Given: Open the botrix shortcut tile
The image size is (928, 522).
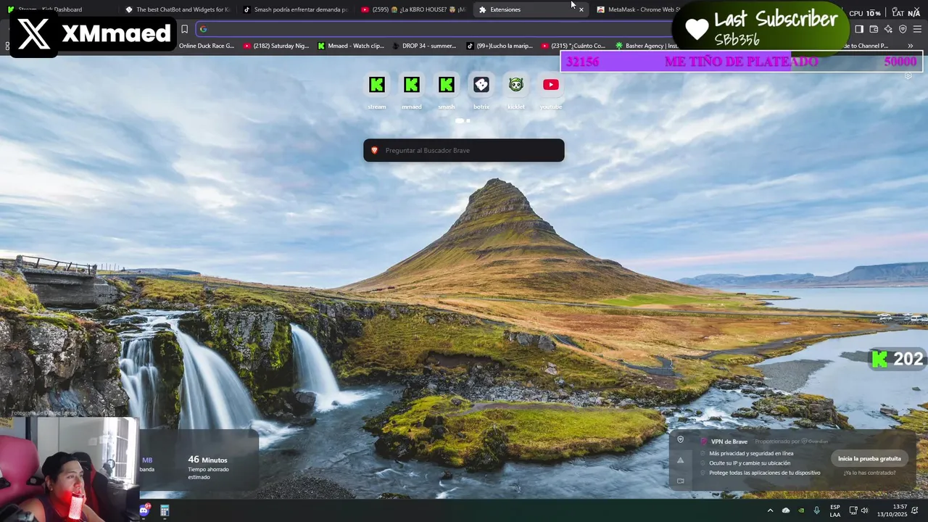Looking at the screenshot, I should coord(481,85).
